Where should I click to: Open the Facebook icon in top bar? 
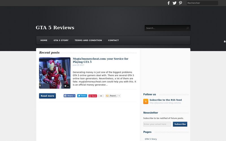(x=168, y=3)
